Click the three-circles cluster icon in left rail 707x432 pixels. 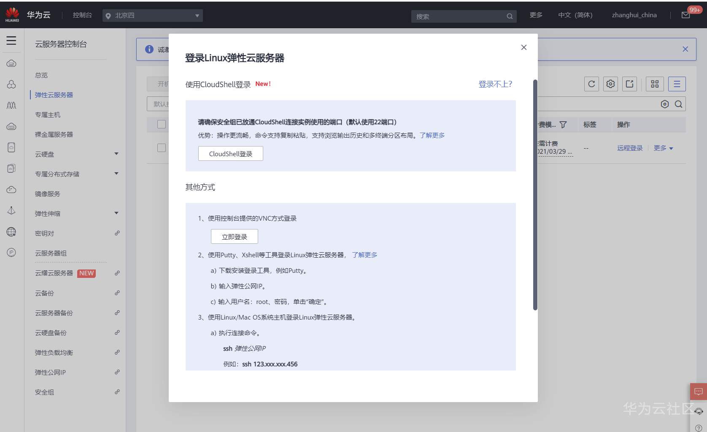11,84
